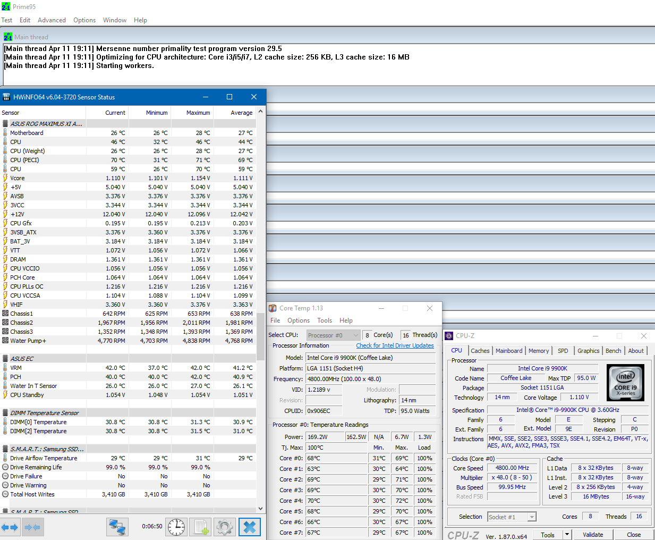Switch to CPU-Z SPD tab

(x=563, y=351)
